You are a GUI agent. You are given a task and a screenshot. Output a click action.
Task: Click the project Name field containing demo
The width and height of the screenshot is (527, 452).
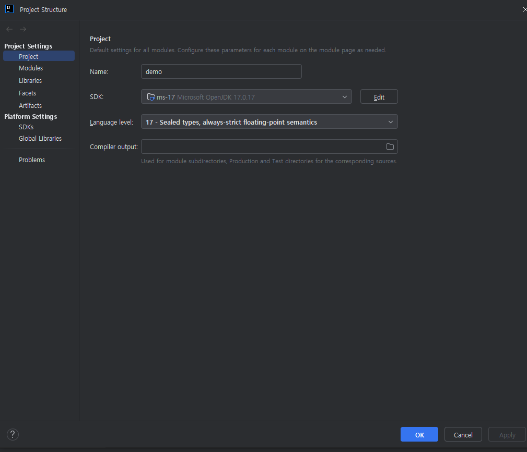point(221,71)
